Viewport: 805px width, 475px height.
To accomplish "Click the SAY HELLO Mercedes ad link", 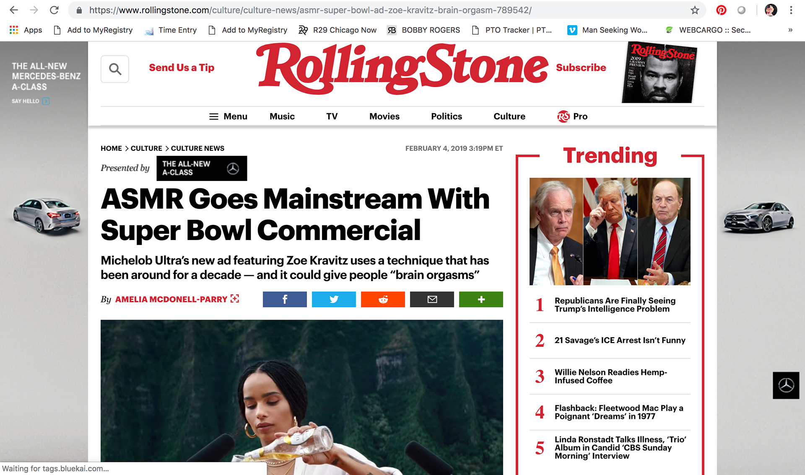I will click(x=31, y=101).
